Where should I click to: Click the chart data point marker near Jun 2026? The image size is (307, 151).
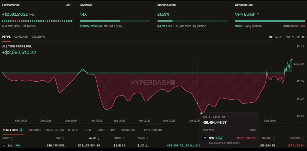point(197,103)
